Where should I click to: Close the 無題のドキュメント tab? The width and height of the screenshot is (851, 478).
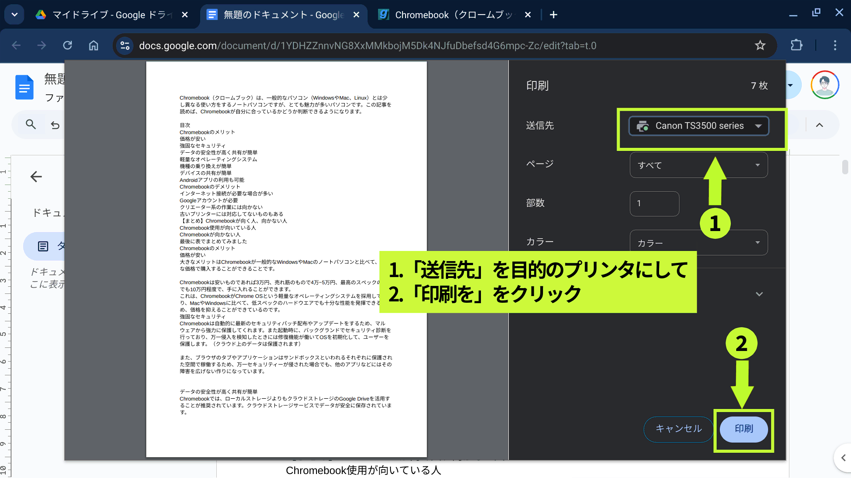[x=356, y=15]
